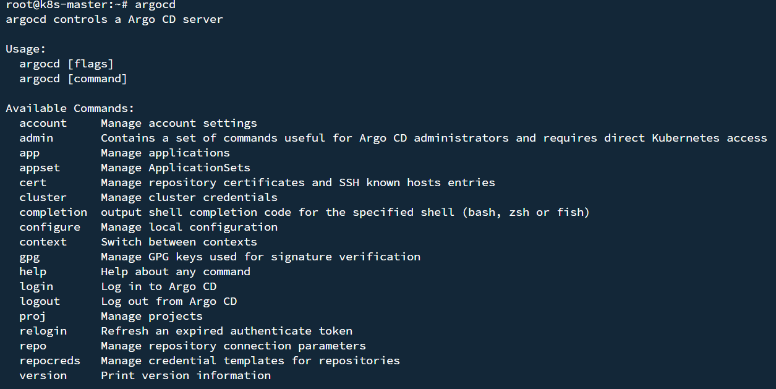Click the 'cluster' command entry

pyautogui.click(x=43, y=197)
